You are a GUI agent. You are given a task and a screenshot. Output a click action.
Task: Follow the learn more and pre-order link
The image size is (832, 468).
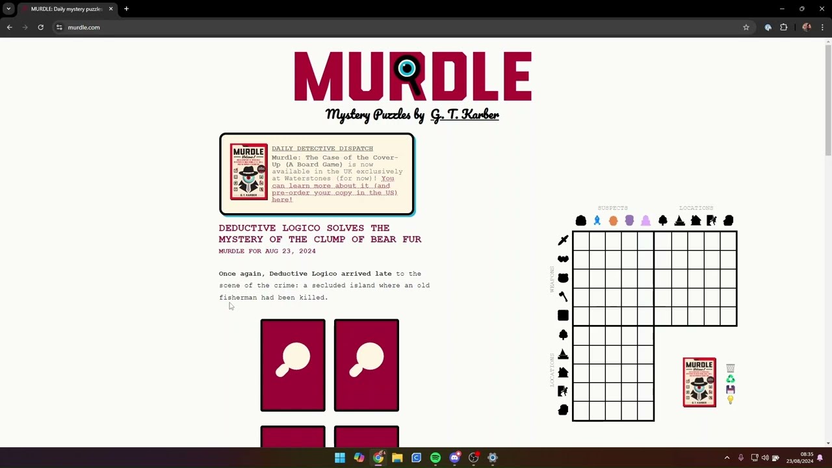tap(334, 189)
